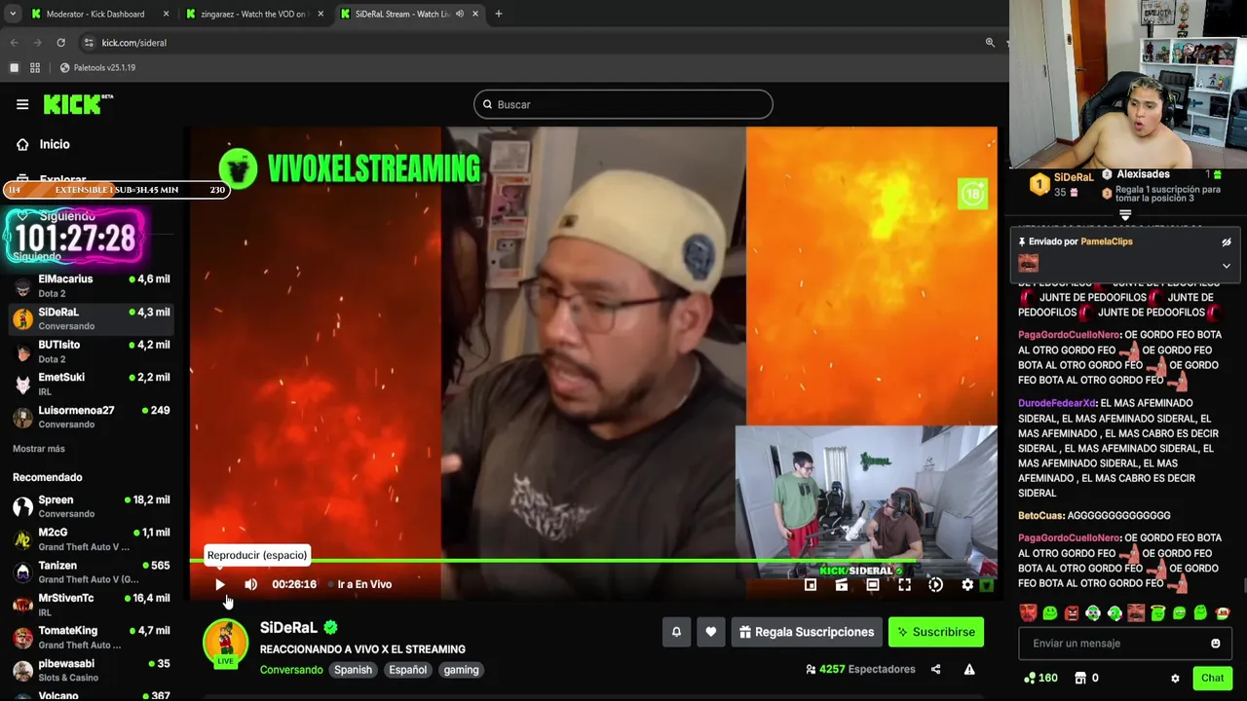The height and width of the screenshot is (701, 1247).
Task: Open ElMacarius channel in sidebar
Action: (91, 285)
